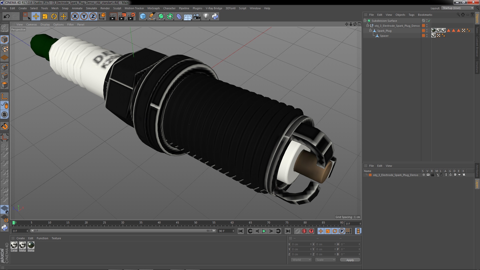Click the Apply button

tap(350, 260)
